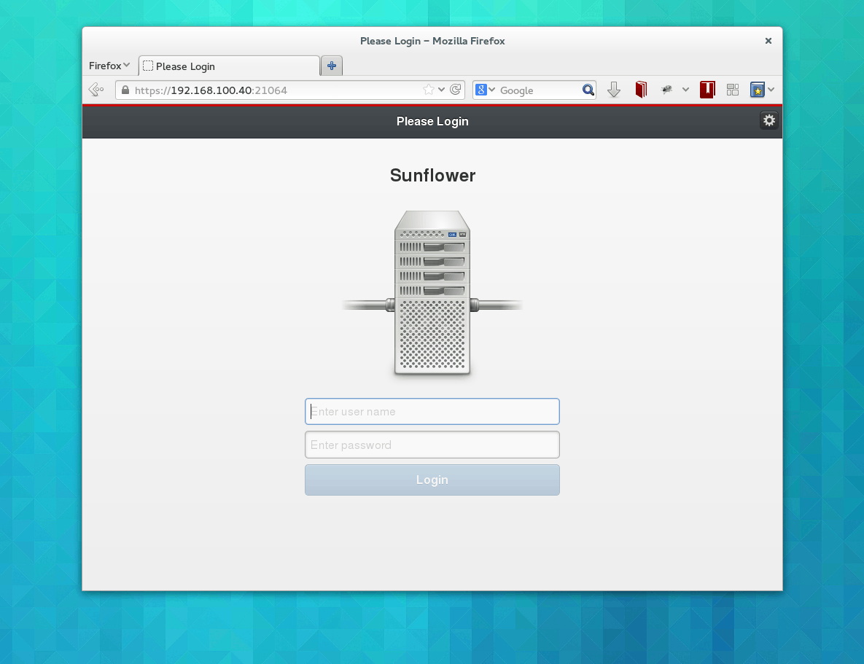Open a new tab with plus button
Viewport: 864px width, 664px height.
(332, 66)
